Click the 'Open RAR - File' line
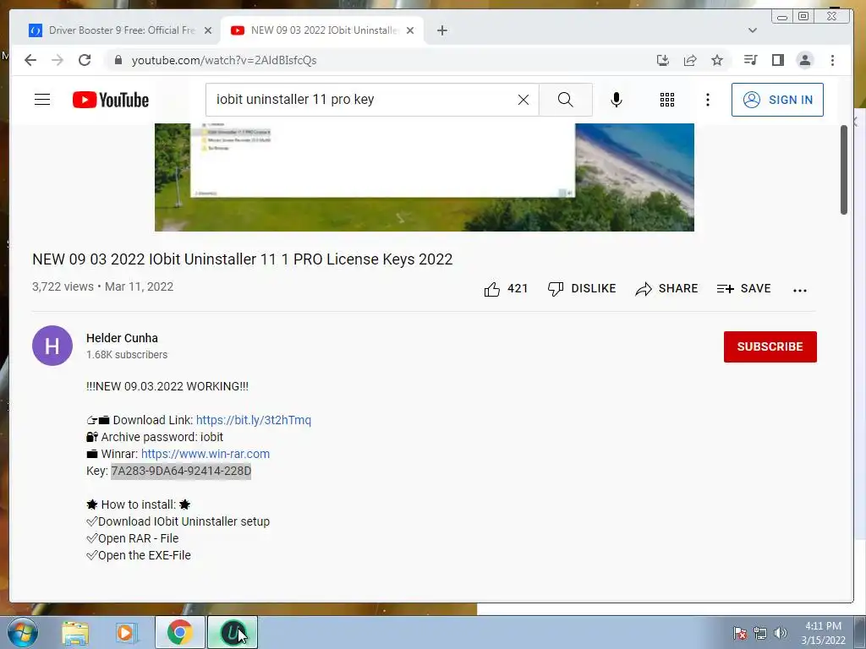The width and height of the screenshot is (866, 649). [x=133, y=538]
